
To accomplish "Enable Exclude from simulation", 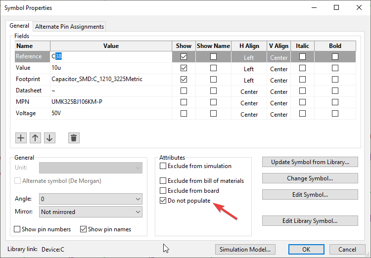I will coord(163,166).
